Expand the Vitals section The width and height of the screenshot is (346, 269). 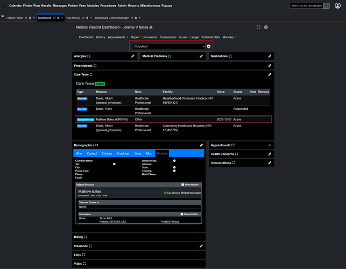click(x=80, y=264)
